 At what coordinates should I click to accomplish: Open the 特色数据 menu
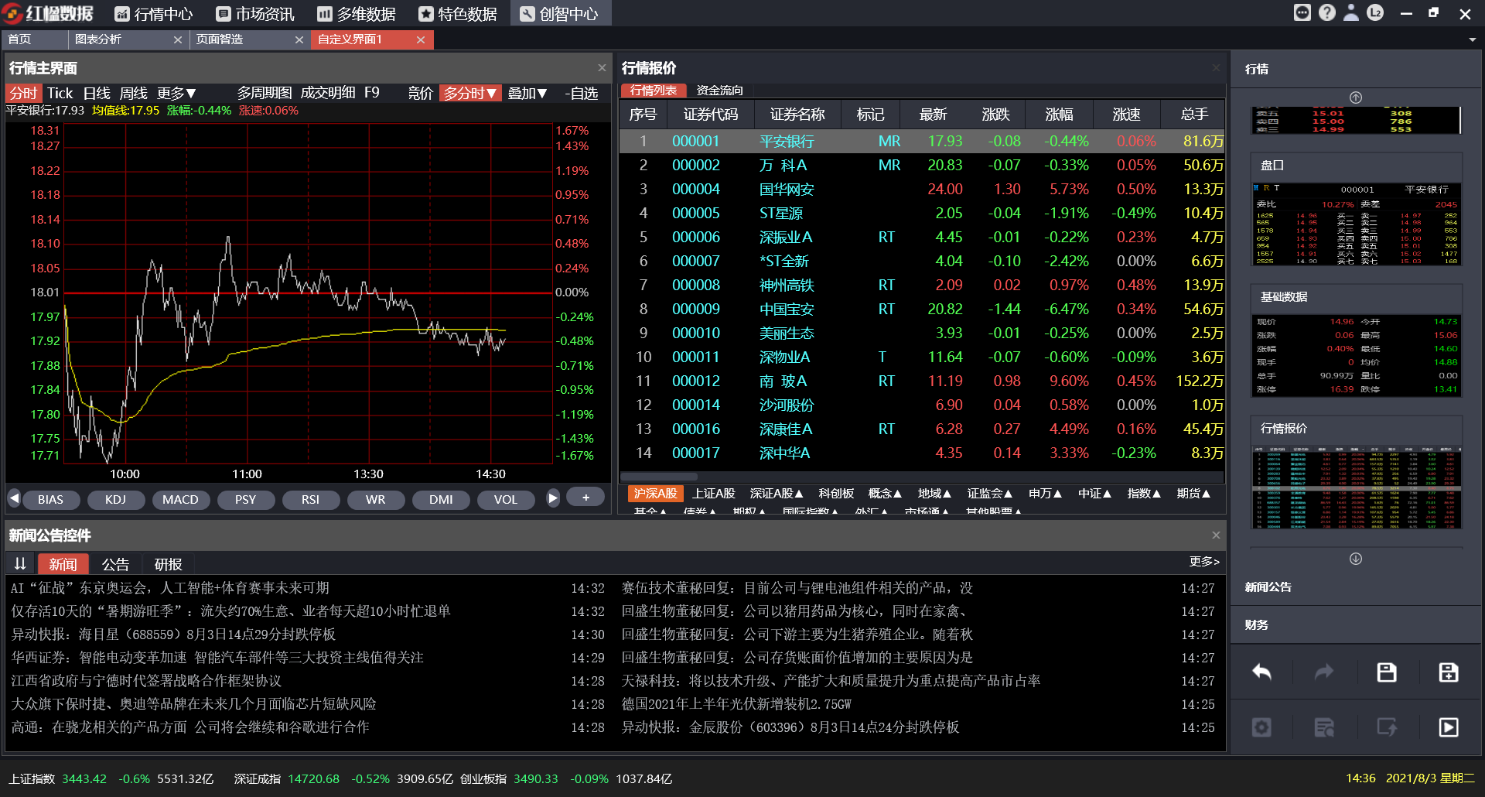pyautogui.click(x=458, y=14)
